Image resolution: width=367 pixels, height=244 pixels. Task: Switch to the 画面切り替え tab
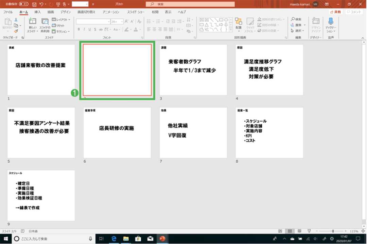86,12
